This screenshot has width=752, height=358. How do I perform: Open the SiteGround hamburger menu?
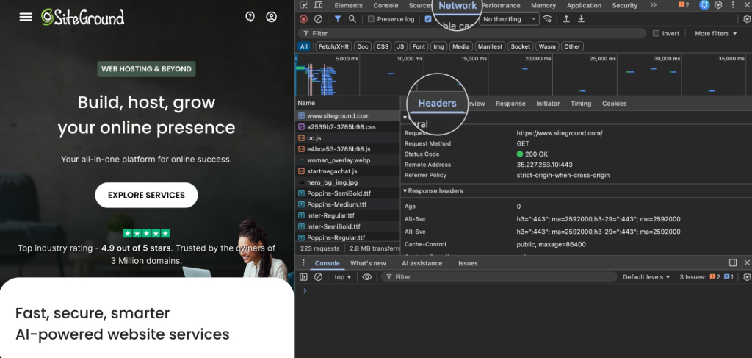(x=26, y=17)
